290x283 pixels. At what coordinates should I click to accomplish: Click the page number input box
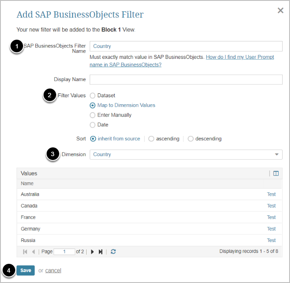coord(64,252)
